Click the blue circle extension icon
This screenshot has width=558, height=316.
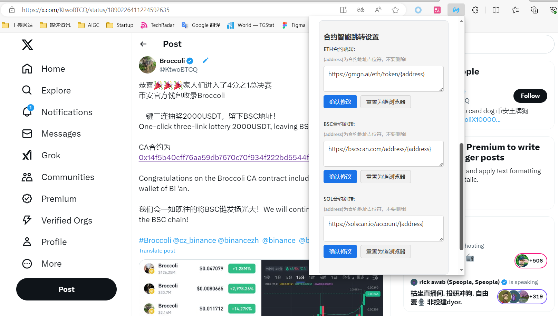pos(418,10)
